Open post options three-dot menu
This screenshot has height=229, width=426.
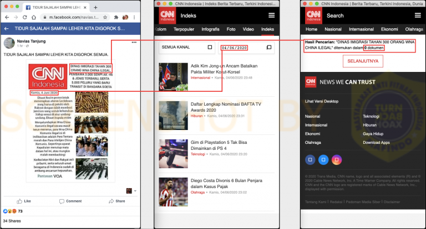coord(134,42)
